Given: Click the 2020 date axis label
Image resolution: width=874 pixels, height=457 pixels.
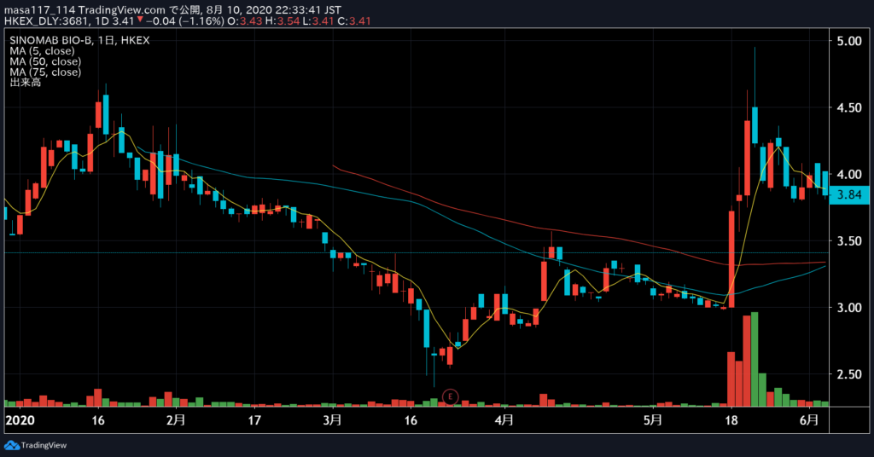Looking at the screenshot, I should click(20, 420).
